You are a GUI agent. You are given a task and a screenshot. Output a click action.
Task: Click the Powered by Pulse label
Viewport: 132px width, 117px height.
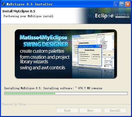click(x=14, y=104)
